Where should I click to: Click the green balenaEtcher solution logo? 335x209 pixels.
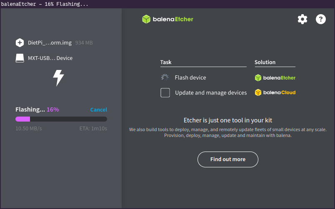275,77
